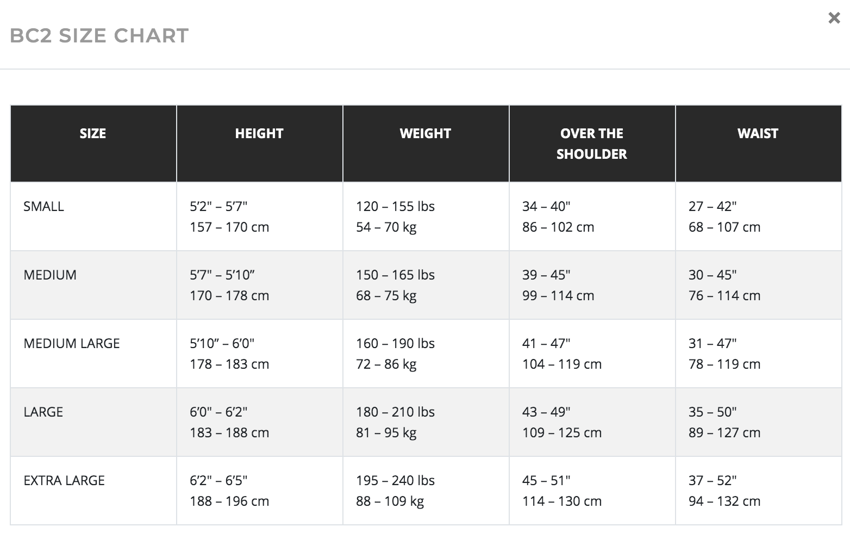The height and width of the screenshot is (533, 850).
Task: Click the EXTRA LARGE shoulder measurement cell
Action: 591,490
